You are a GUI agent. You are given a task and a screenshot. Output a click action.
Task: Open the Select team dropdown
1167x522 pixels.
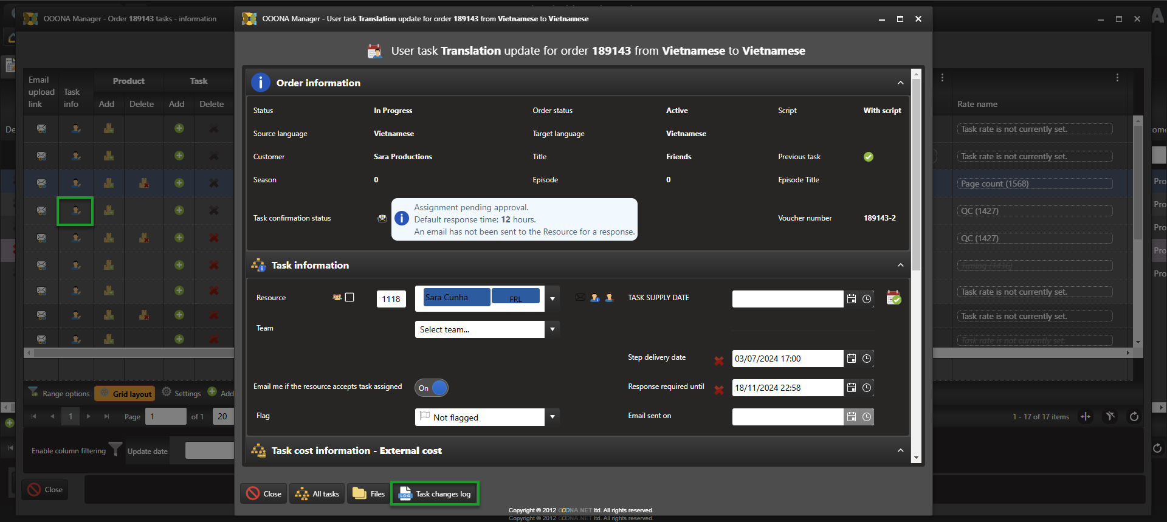pyautogui.click(x=552, y=329)
